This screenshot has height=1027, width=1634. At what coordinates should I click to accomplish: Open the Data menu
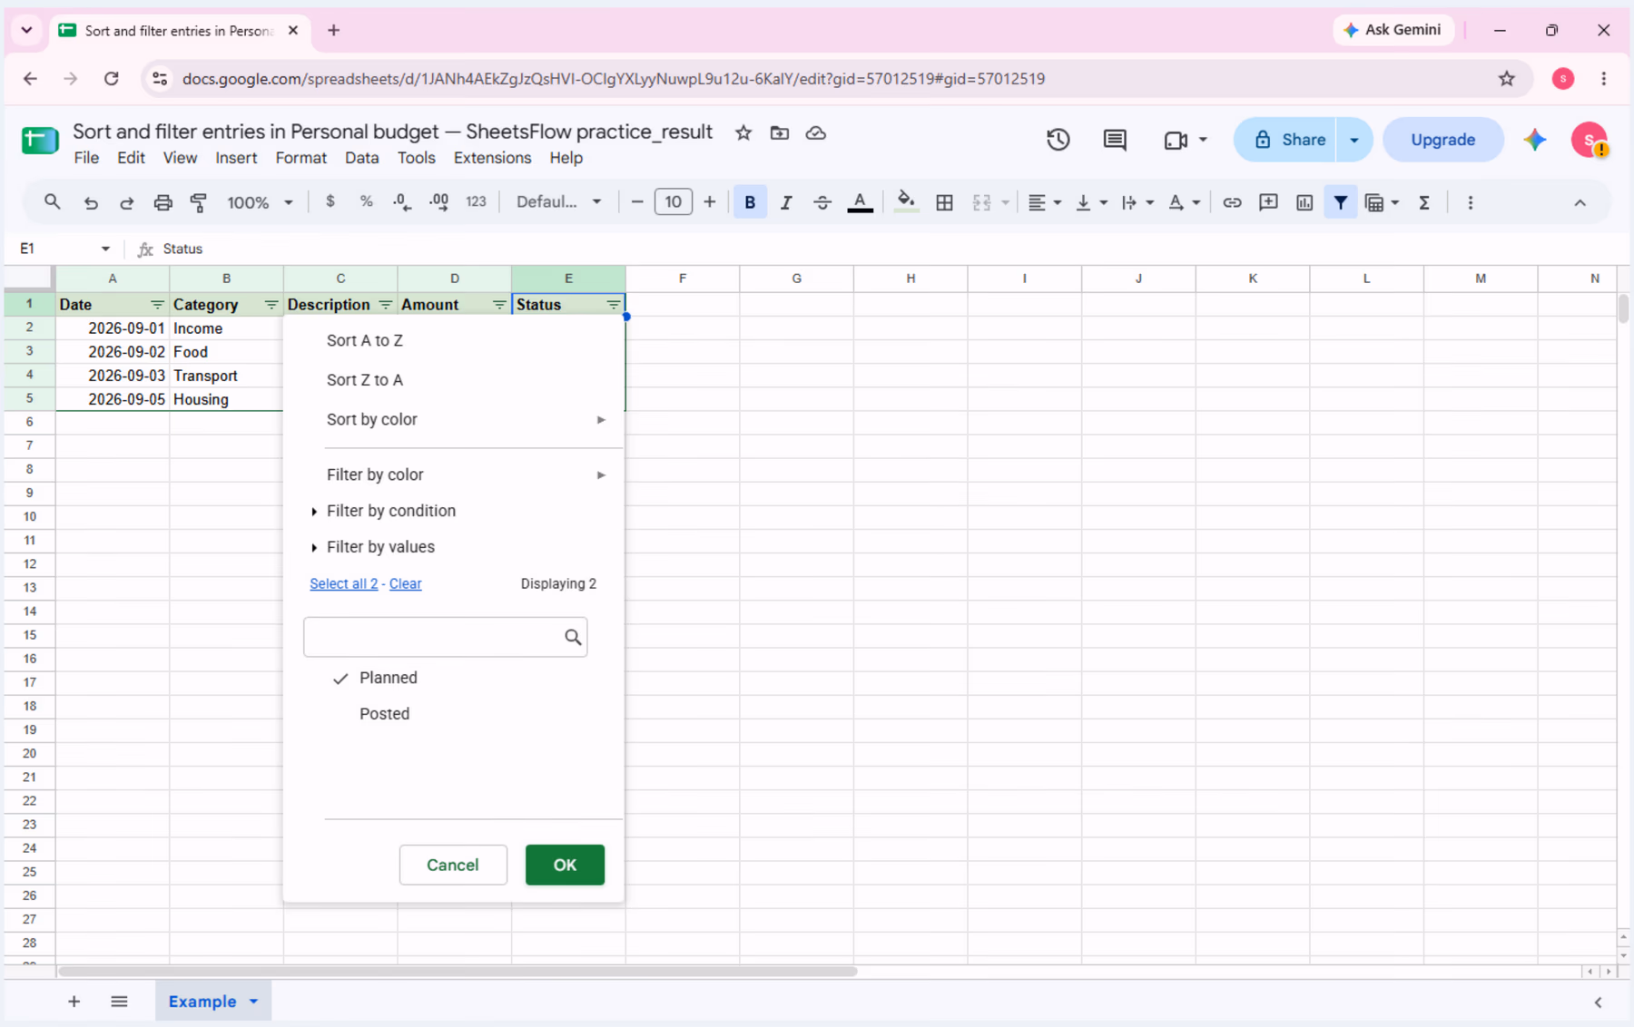(361, 158)
